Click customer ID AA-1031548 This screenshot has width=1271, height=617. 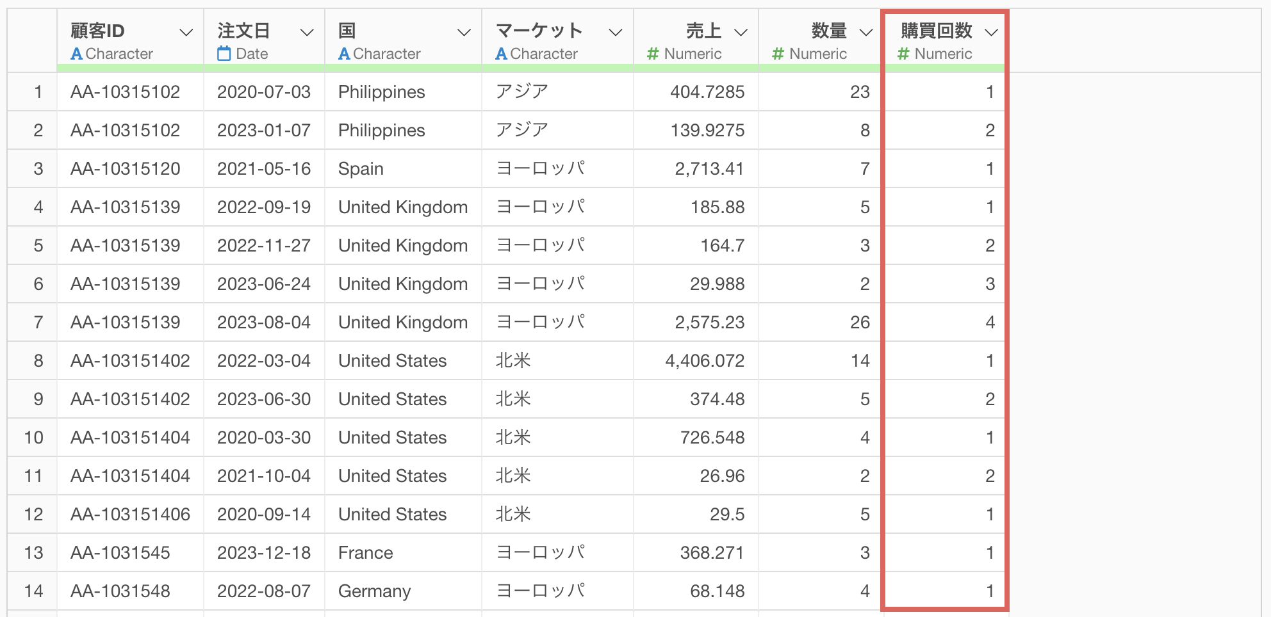120,591
